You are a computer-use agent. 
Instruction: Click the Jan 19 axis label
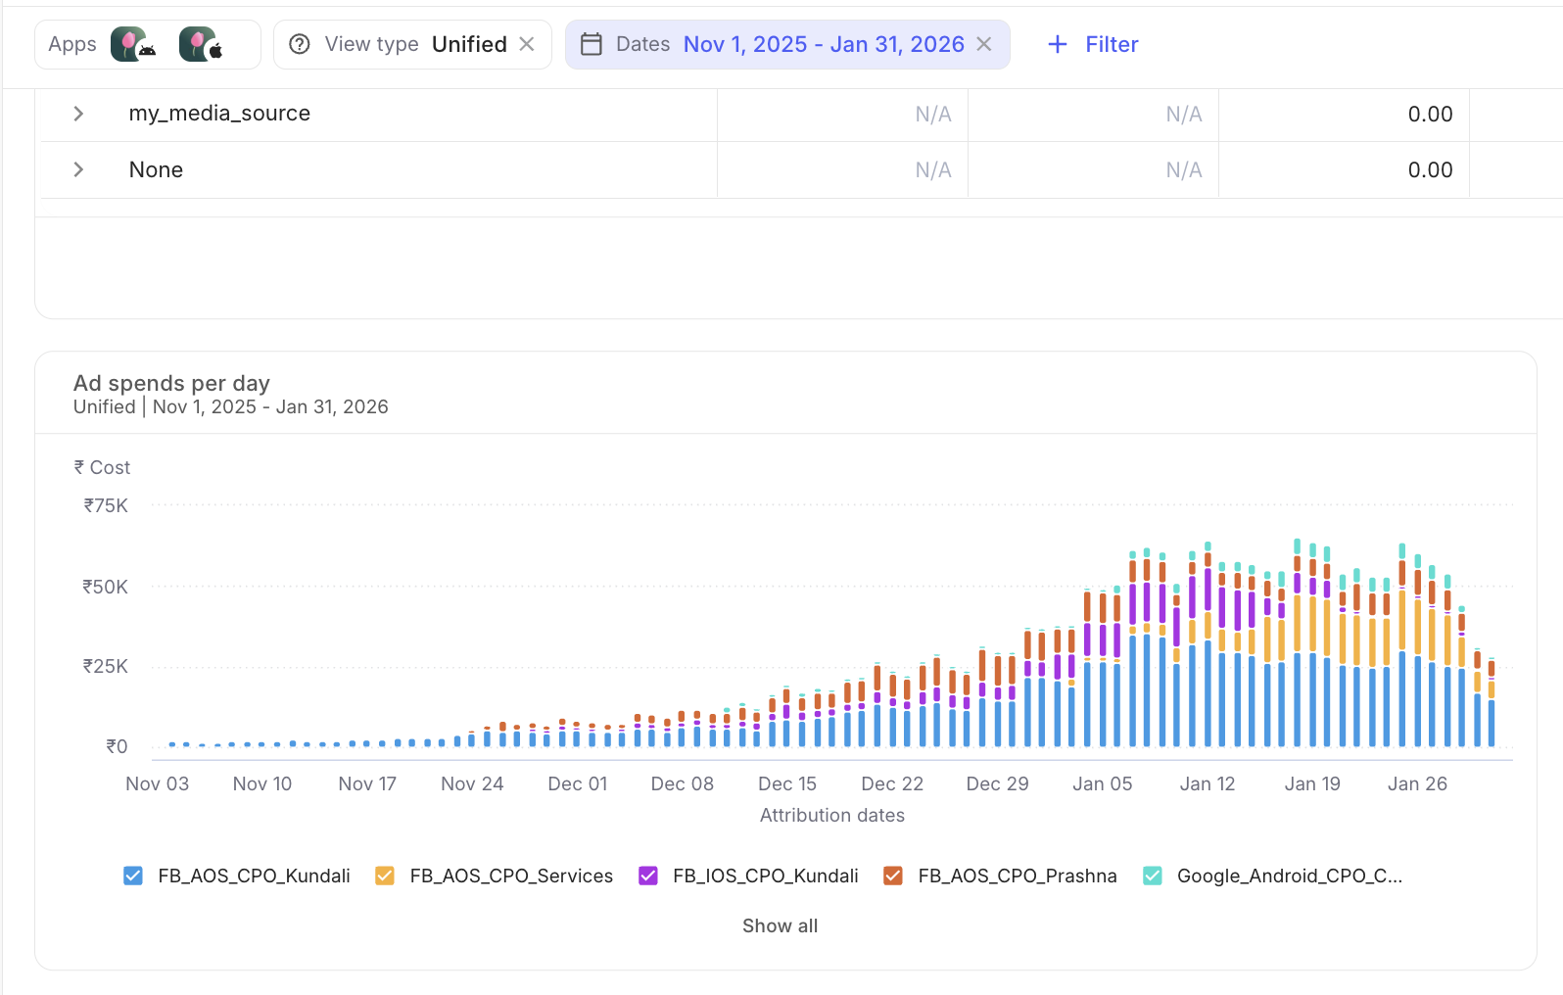click(1312, 783)
